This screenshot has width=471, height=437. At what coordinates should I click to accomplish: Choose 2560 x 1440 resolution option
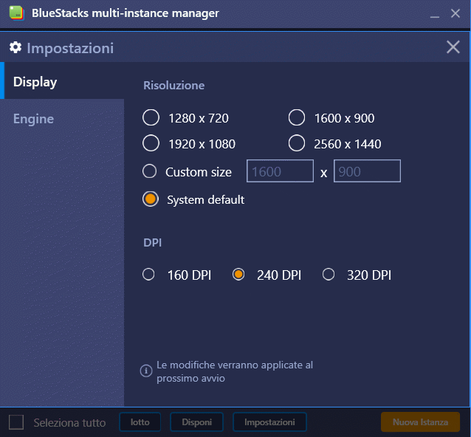click(297, 143)
